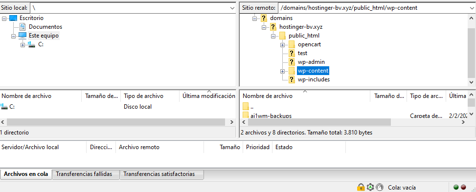Collapse the domains remote tree node
The image size is (476, 192).
[255, 19]
